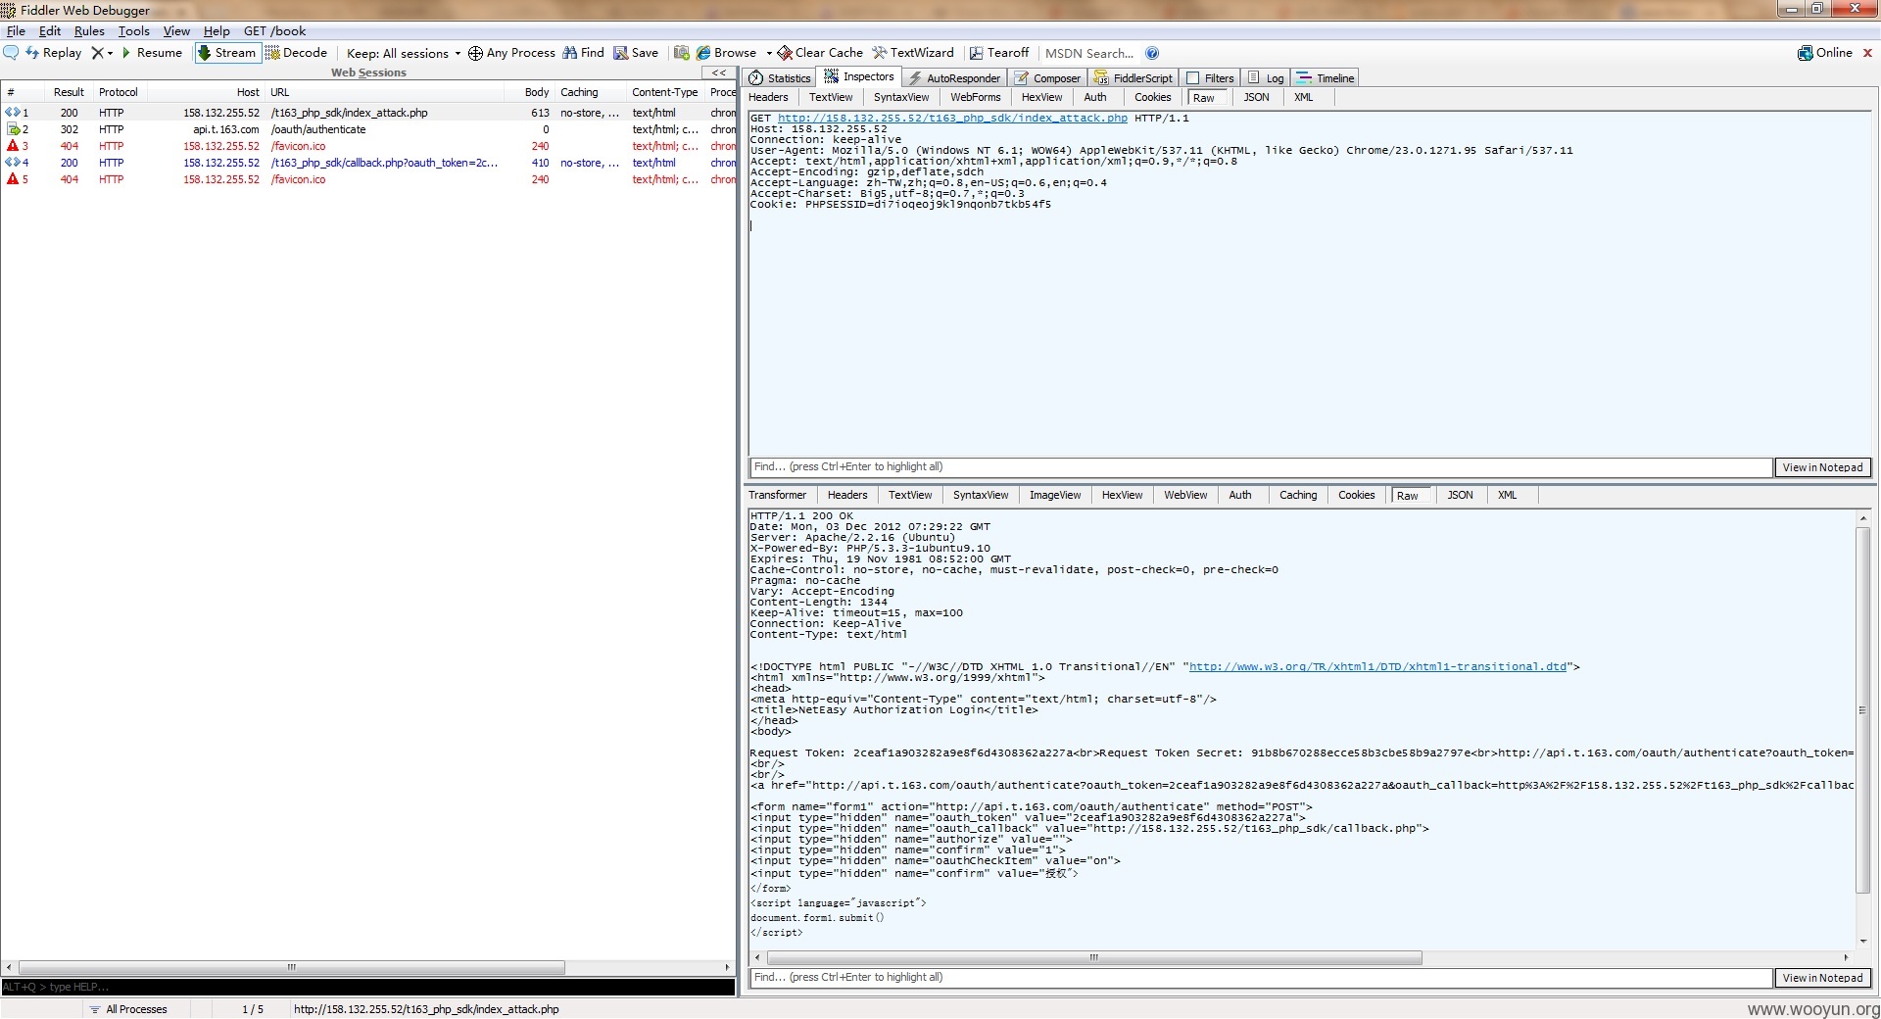
Task: Select session 3 favicon.ico 404 row
Action: coord(368,146)
